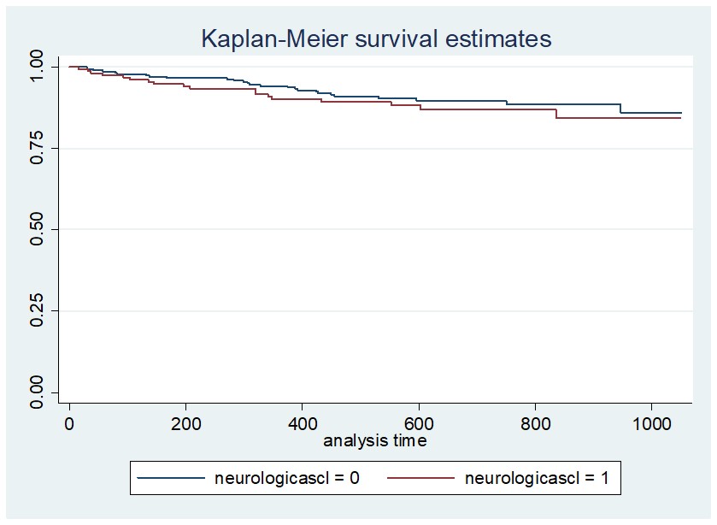Image resolution: width=717 pixels, height=525 pixels.
Task: Select the legend label neurologicascl = 0
Action: point(286,479)
